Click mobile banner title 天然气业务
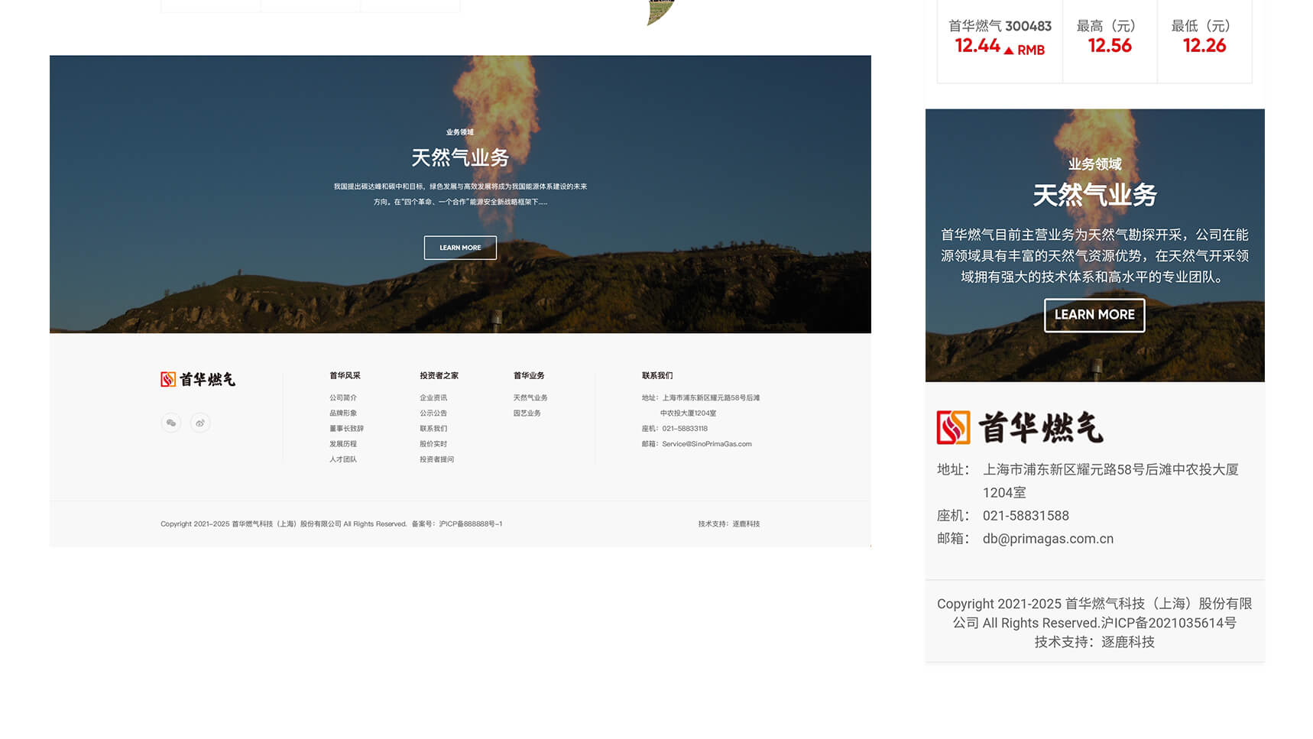Image resolution: width=1313 pixels, height=739 pixels. coord(1094,195)
